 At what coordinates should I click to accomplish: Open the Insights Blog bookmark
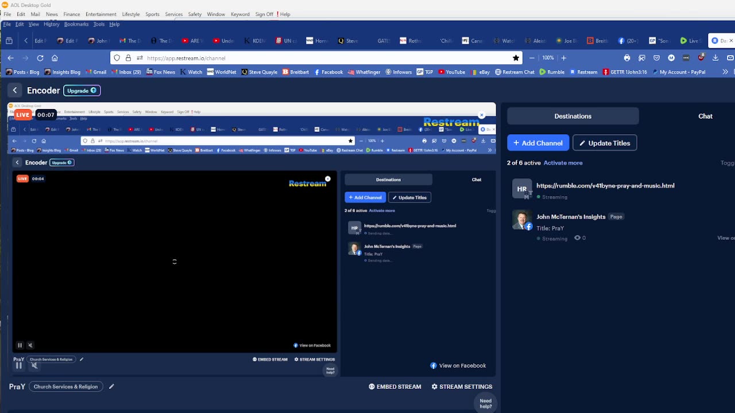point(62,72)
